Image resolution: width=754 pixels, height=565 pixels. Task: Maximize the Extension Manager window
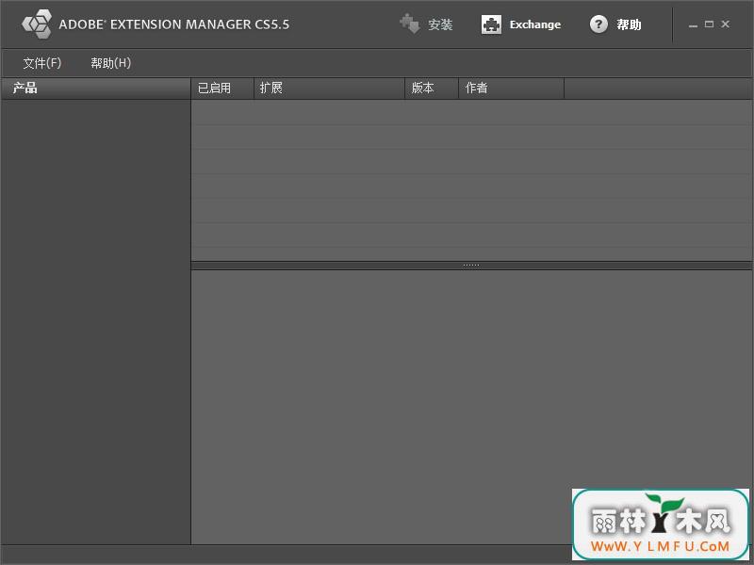click(x=709, y=24)
